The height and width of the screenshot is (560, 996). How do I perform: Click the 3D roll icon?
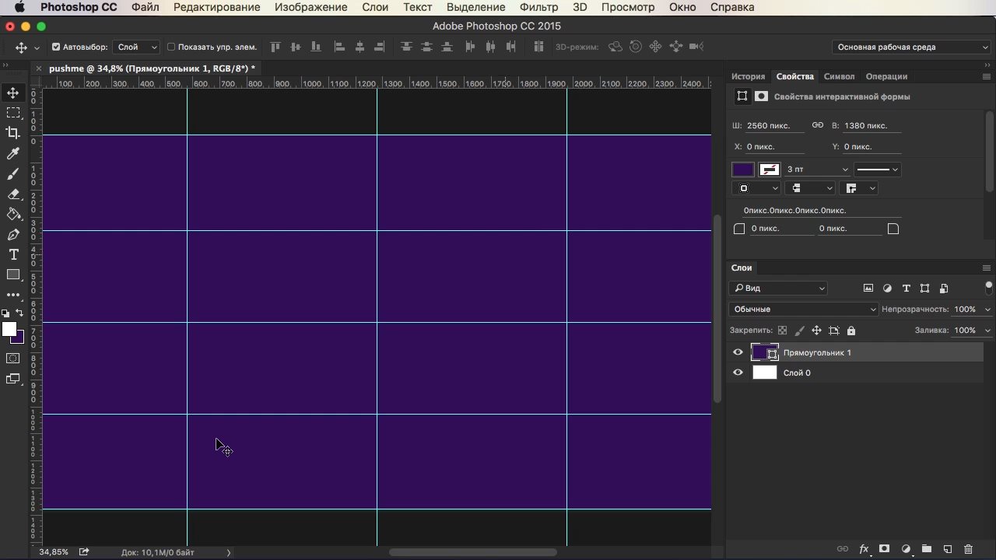click(x=636, y=47)
